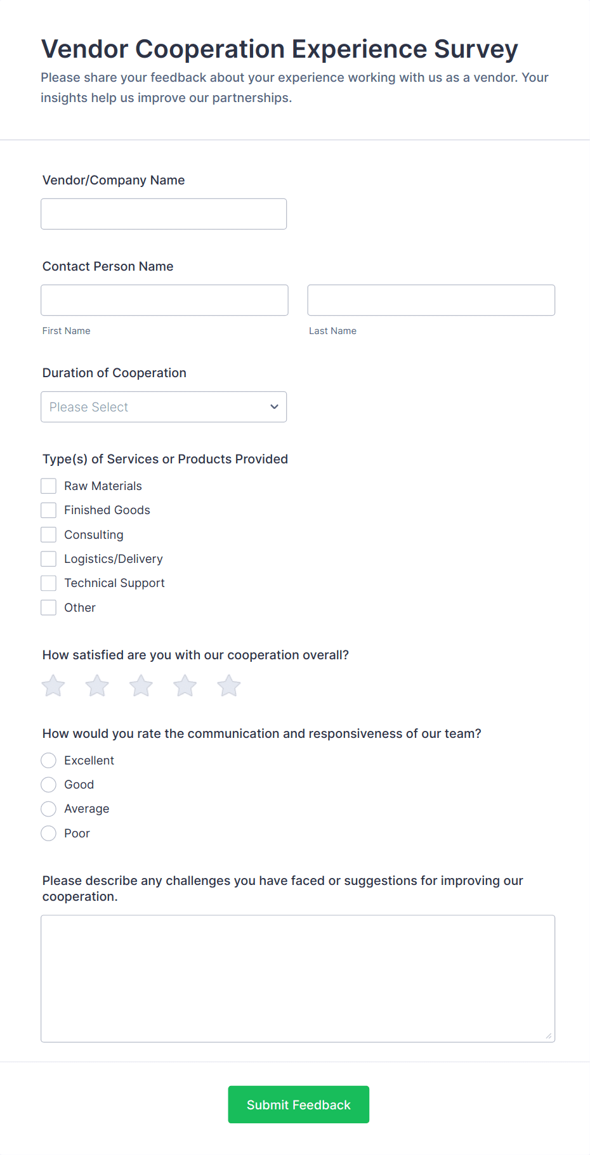590x1155 pixels.
Task: Rate cooperation with the first star
Action: tap(53, 686)
